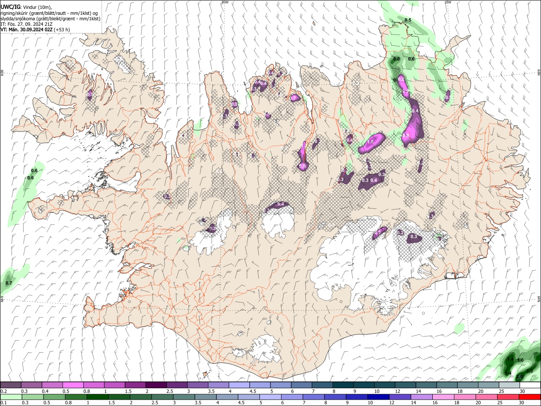
Task: Select darkest purple upper swatch between 2 and 2.5
Action: click(156, 385)
